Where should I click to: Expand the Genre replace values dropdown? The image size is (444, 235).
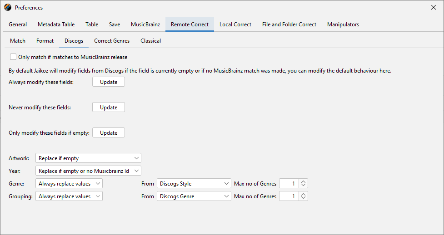(69, 184)
